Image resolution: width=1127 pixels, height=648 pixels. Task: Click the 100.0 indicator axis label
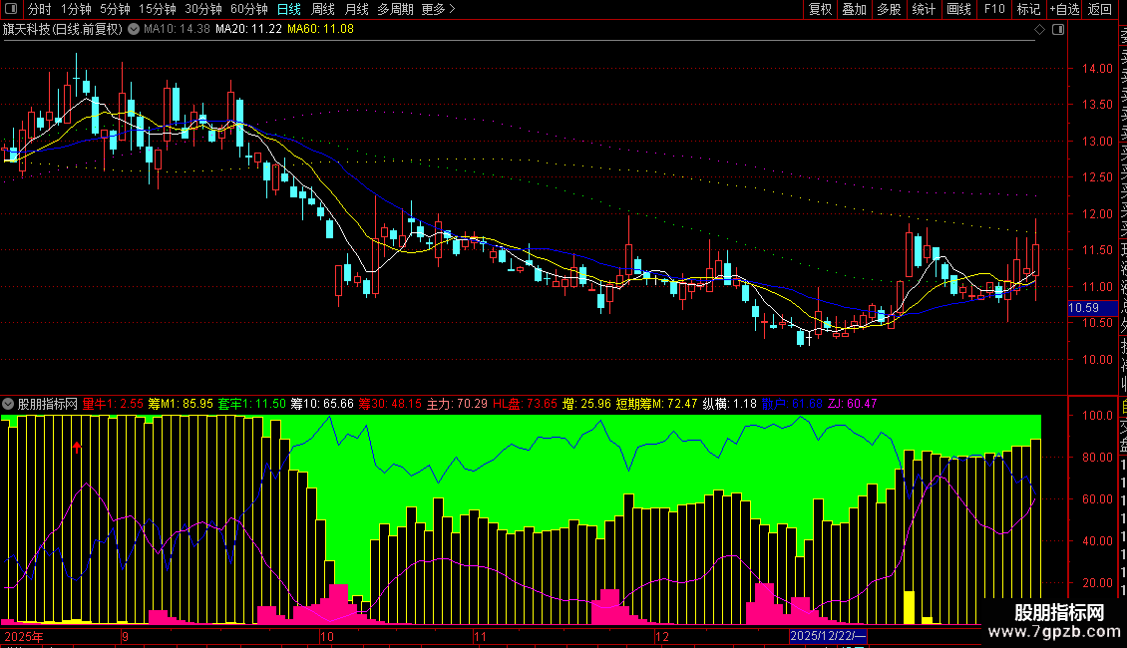tap(1097, 416)
